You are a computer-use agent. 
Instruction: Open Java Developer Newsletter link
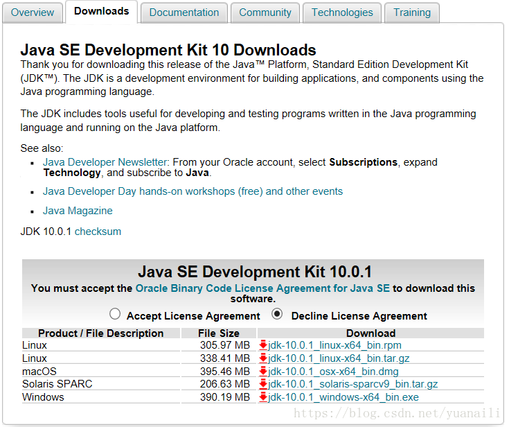(105, 162)
